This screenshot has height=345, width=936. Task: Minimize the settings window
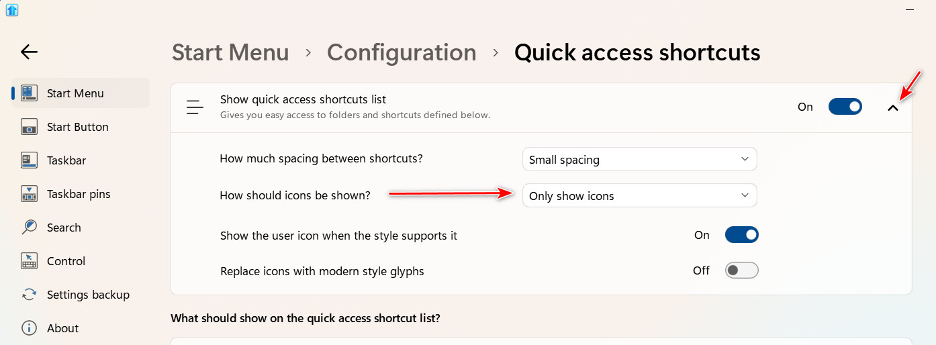tap(908, 10)
